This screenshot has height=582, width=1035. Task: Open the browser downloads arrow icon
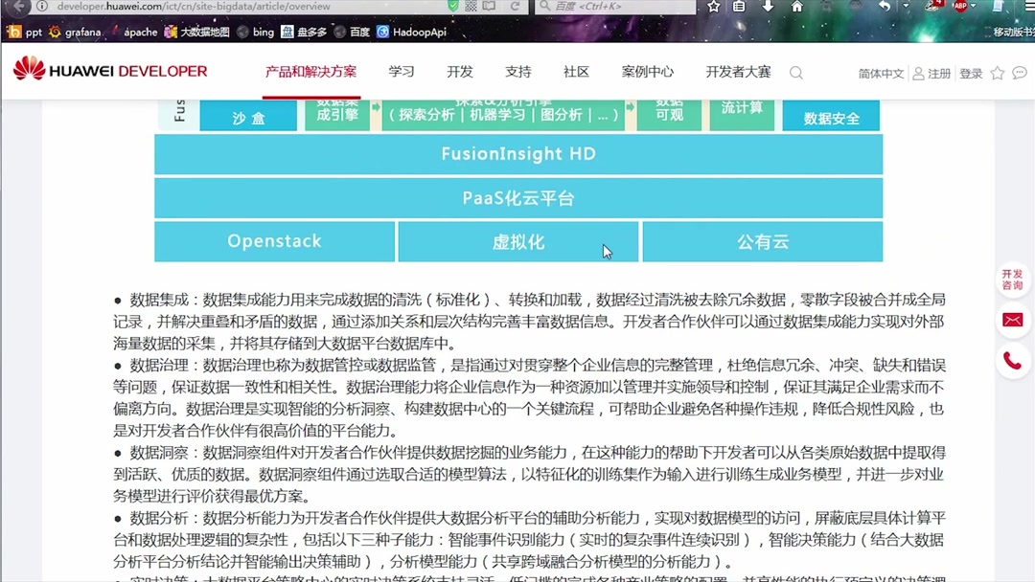coord(767,7)
